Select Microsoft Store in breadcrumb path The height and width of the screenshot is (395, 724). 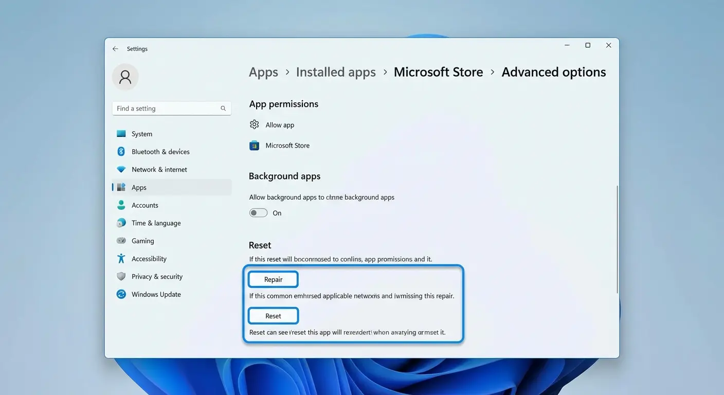coord(438,72)
